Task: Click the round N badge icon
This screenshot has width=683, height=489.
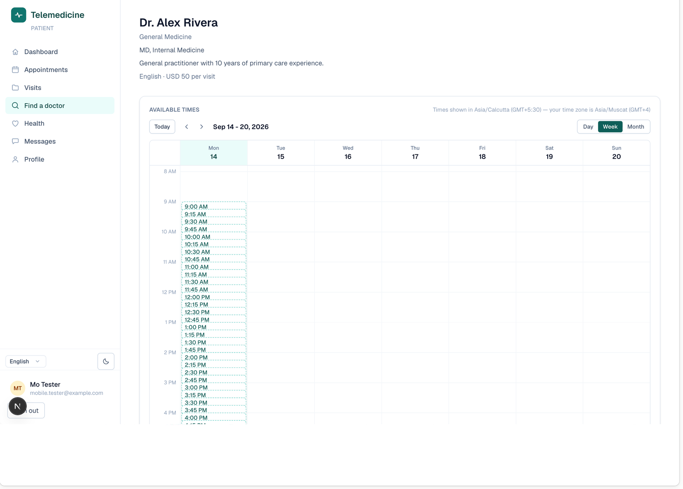Action: (x=18, y=406)
